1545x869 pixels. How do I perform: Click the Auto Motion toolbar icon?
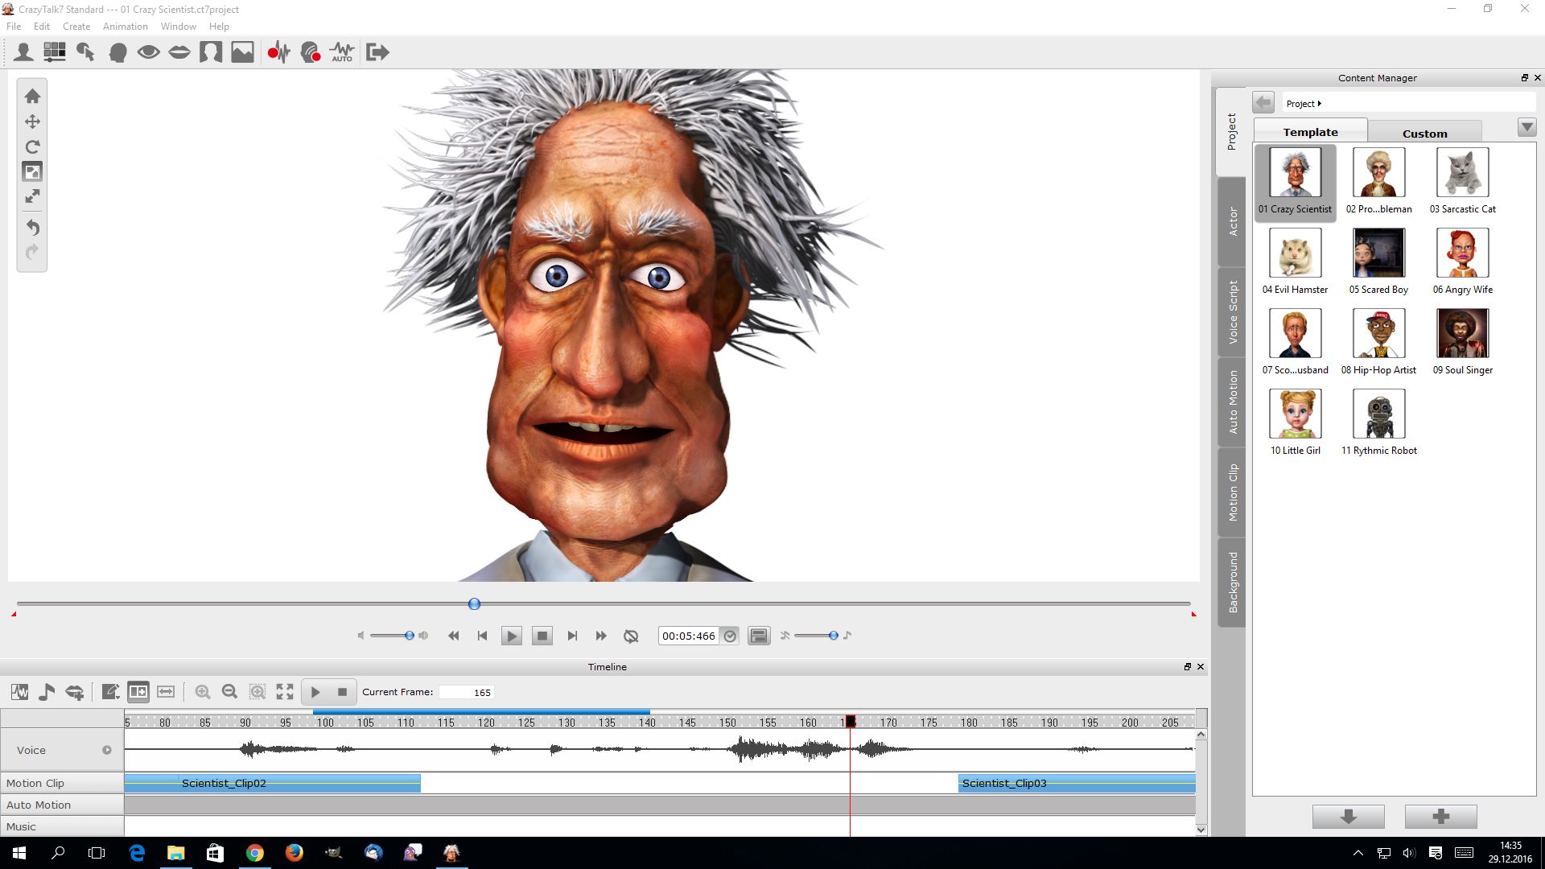click(342, 53)
